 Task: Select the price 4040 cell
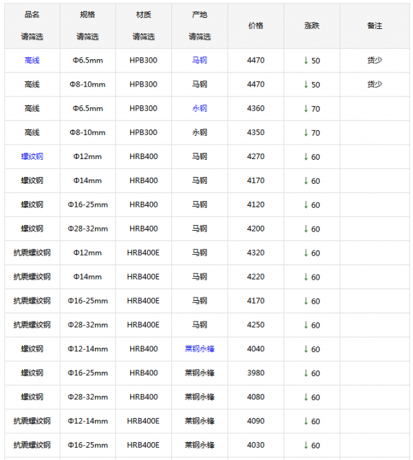pos(255,349)
